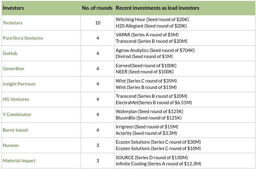Select the ElectraMet Series B round entry

click(x=154, y=102)
